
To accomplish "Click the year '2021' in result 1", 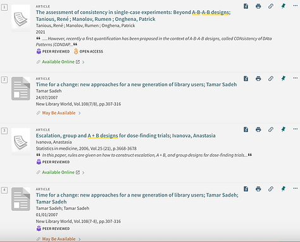I will coord(41,32).
